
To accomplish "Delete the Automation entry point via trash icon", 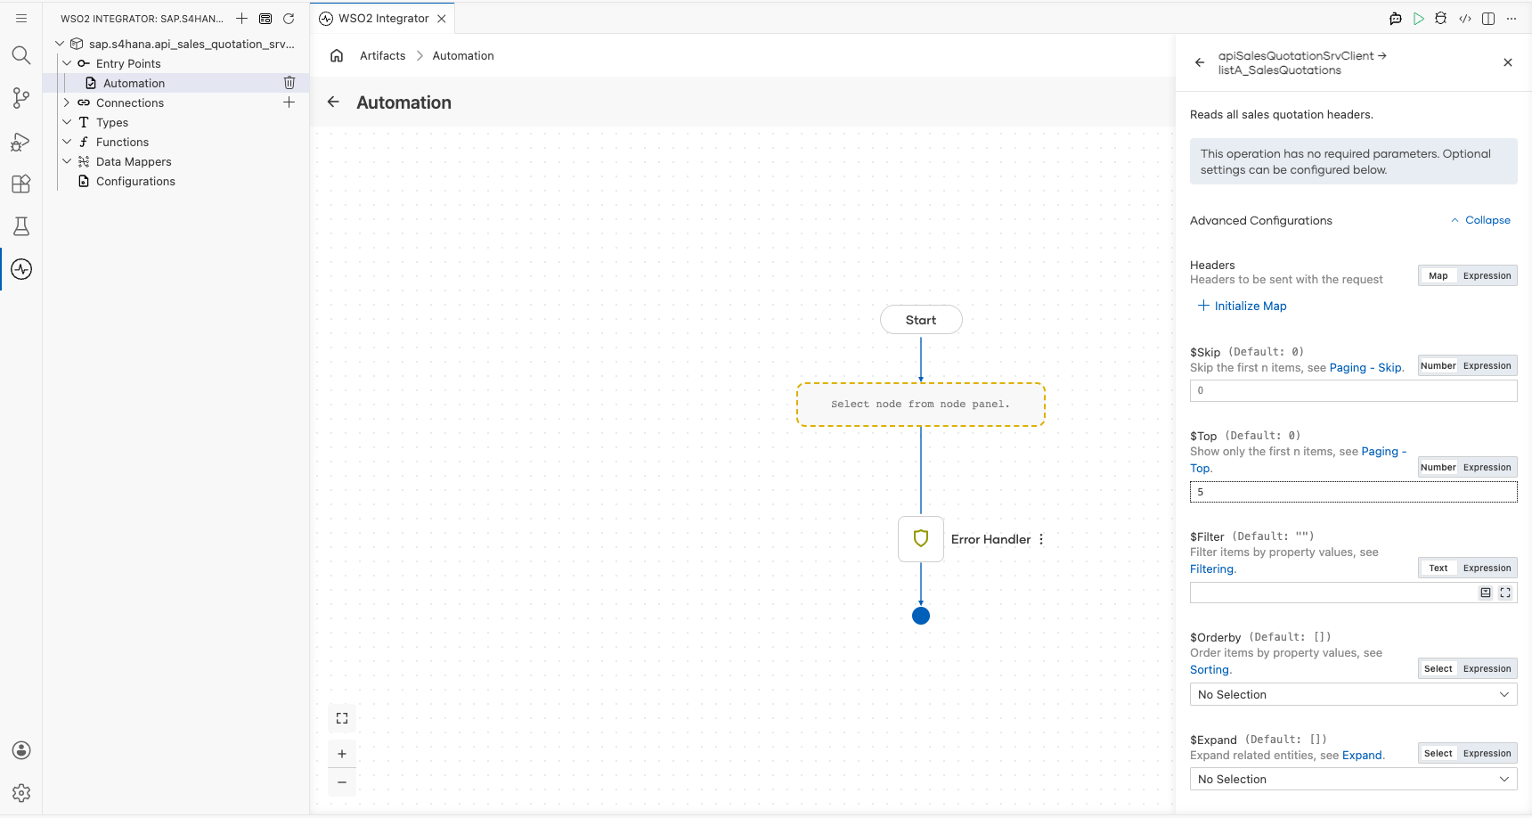I will point(289,83).
